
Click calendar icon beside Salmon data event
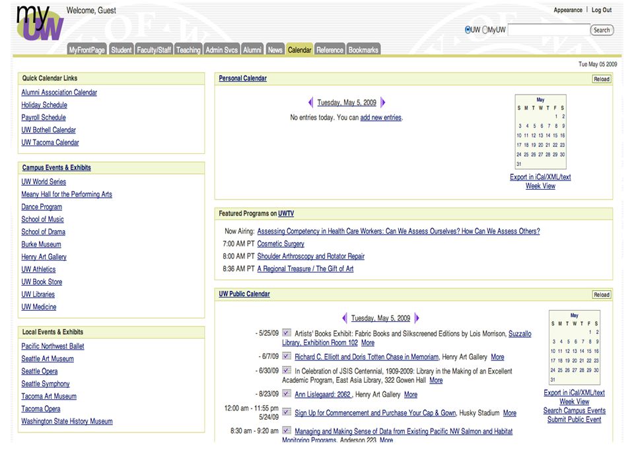pyautogui.click(x=287, y=430)
